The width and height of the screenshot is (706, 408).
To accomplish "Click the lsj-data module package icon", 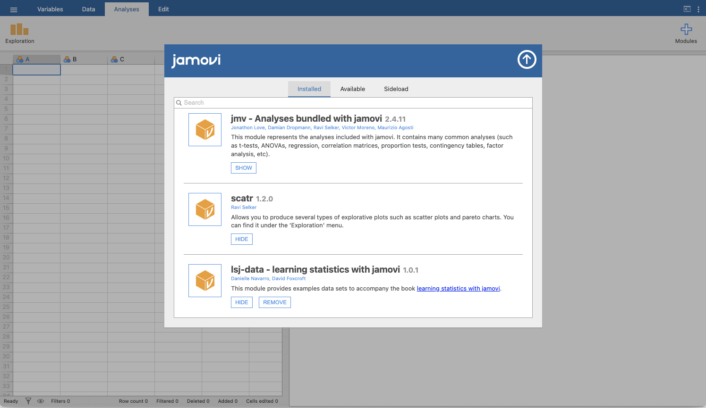I will [x=205, y=281].
